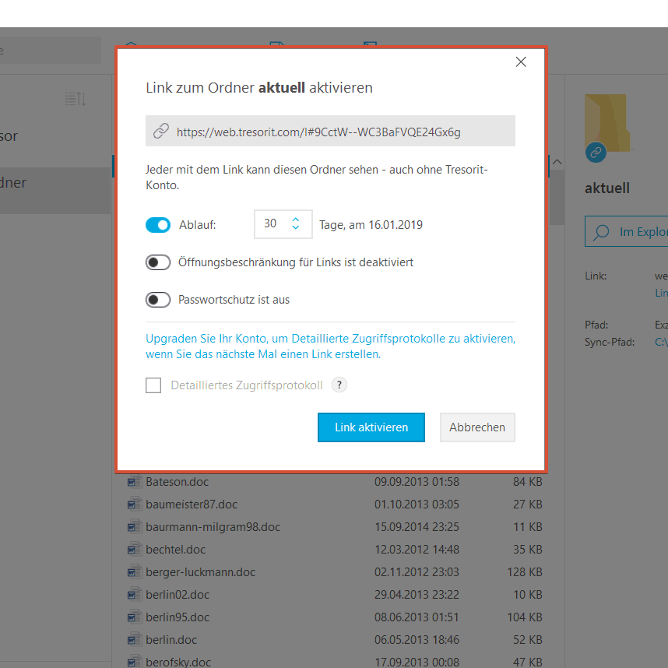Click the date 02.11.2012 23:03
Screen dimensions: 668x668
coord(417,572)
